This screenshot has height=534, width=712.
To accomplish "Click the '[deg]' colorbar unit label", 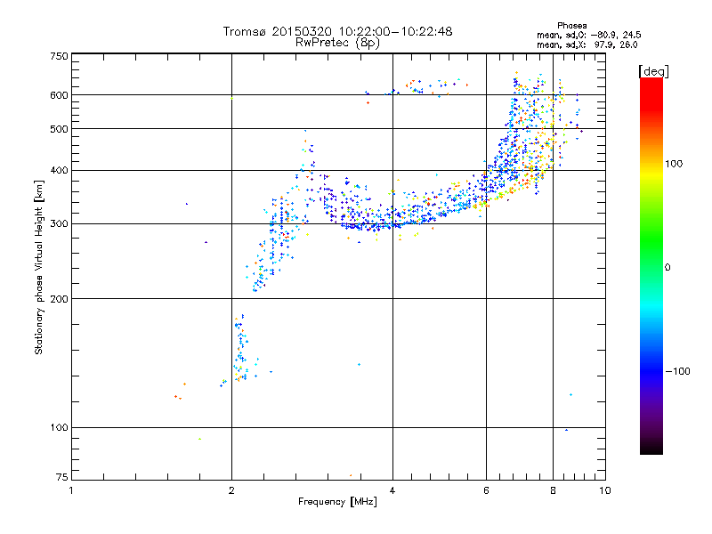I will (x=653, y=71).
